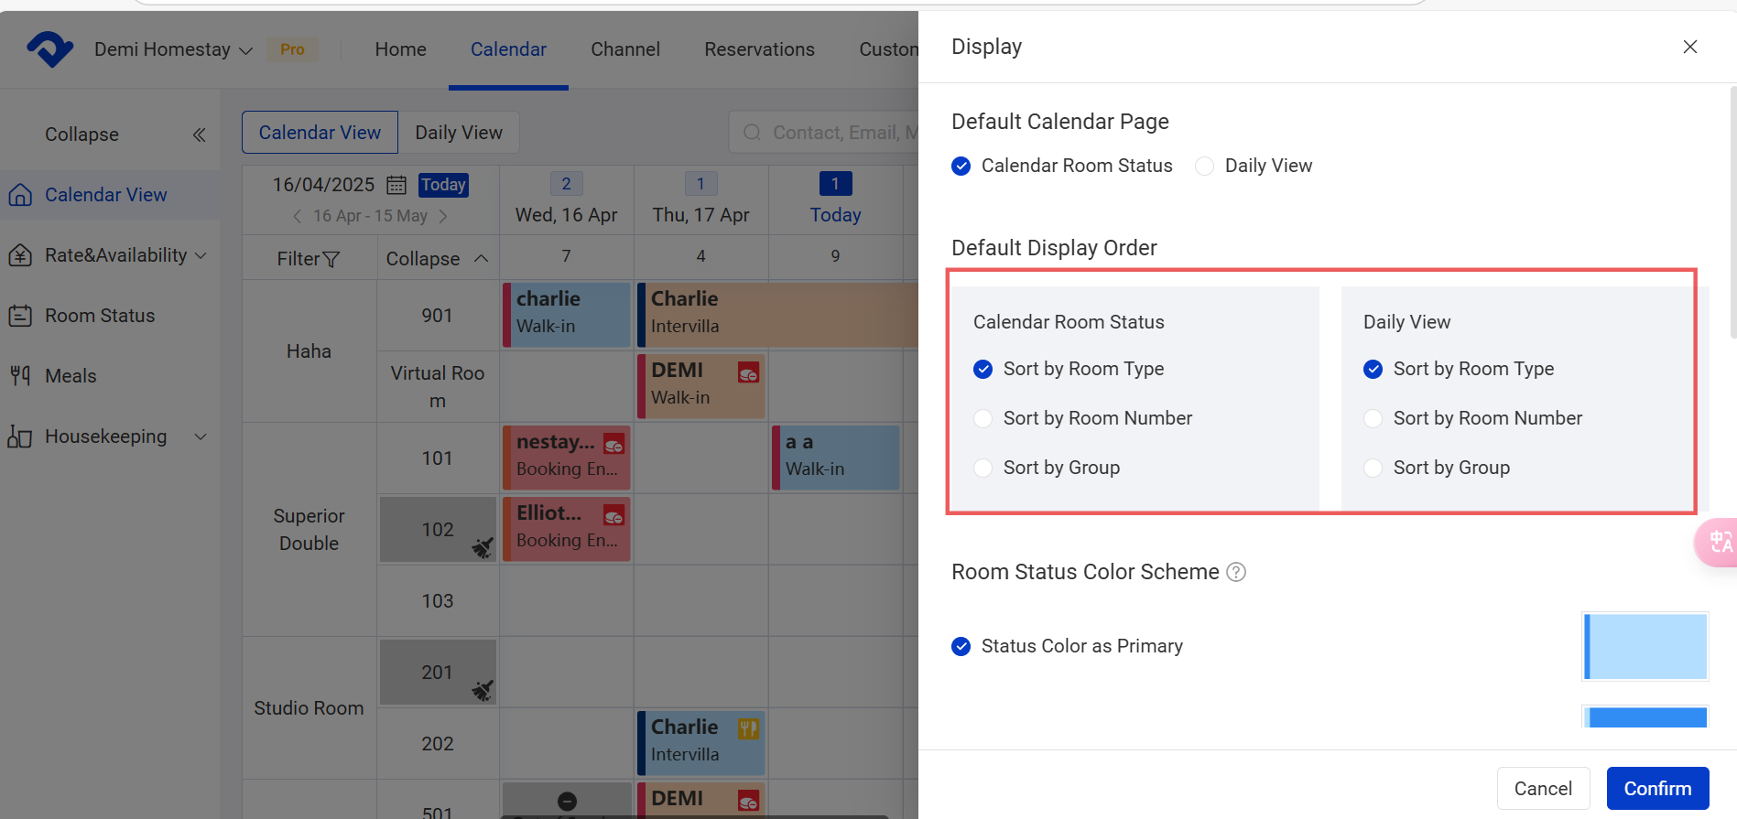Click the double-chevron collapse sidebar icon
This screenshot has width=1737, height=819.
point(199,135)
